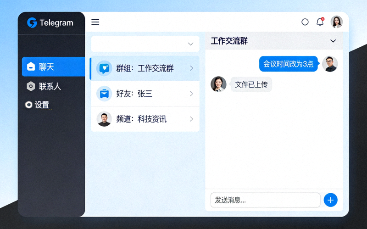367x229 pixels.
Task: Expand chevron on 科技资讯 row
Action: pyautogui.click(x=191, y=119)
